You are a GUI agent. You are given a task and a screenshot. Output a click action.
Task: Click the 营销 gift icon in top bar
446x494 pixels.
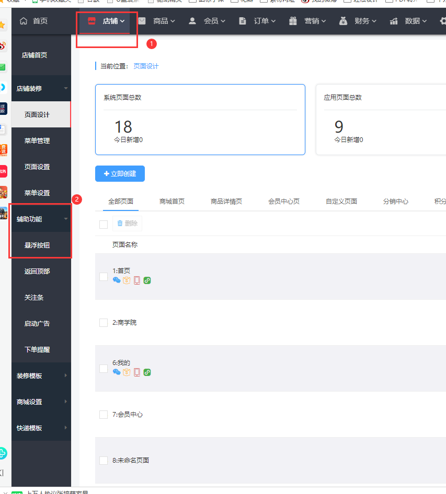(x=293, y=21)
